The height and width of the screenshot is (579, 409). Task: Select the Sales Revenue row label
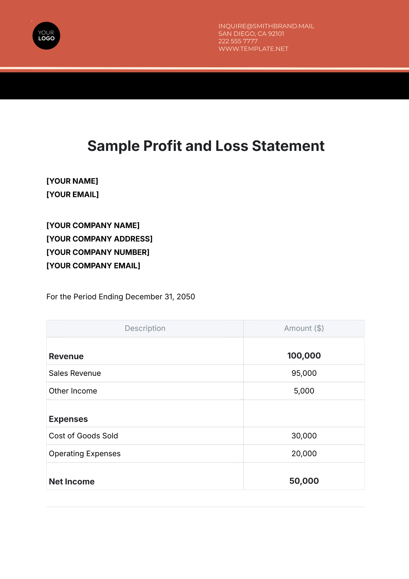75,373
